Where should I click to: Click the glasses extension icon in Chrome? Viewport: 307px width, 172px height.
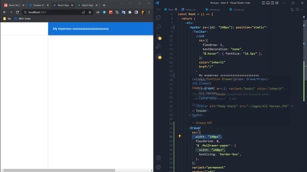(98, 12)
